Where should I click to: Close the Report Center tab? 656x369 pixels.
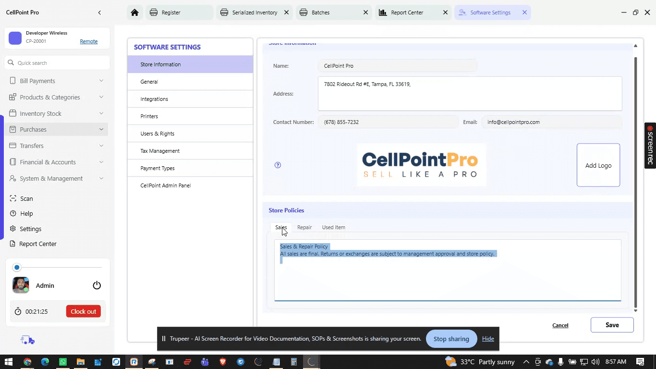(x=445, y=12)
